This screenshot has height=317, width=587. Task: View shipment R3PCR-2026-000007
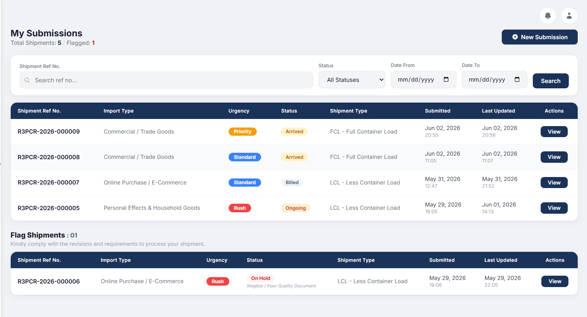pyautogui.click(x=554, y=183)
